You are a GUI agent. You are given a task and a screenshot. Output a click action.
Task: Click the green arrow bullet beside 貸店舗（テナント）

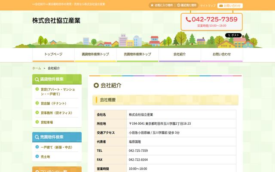coord(37,103)
